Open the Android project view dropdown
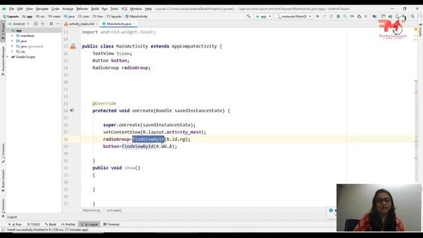423x238 pixels. (x=19, y=24)
